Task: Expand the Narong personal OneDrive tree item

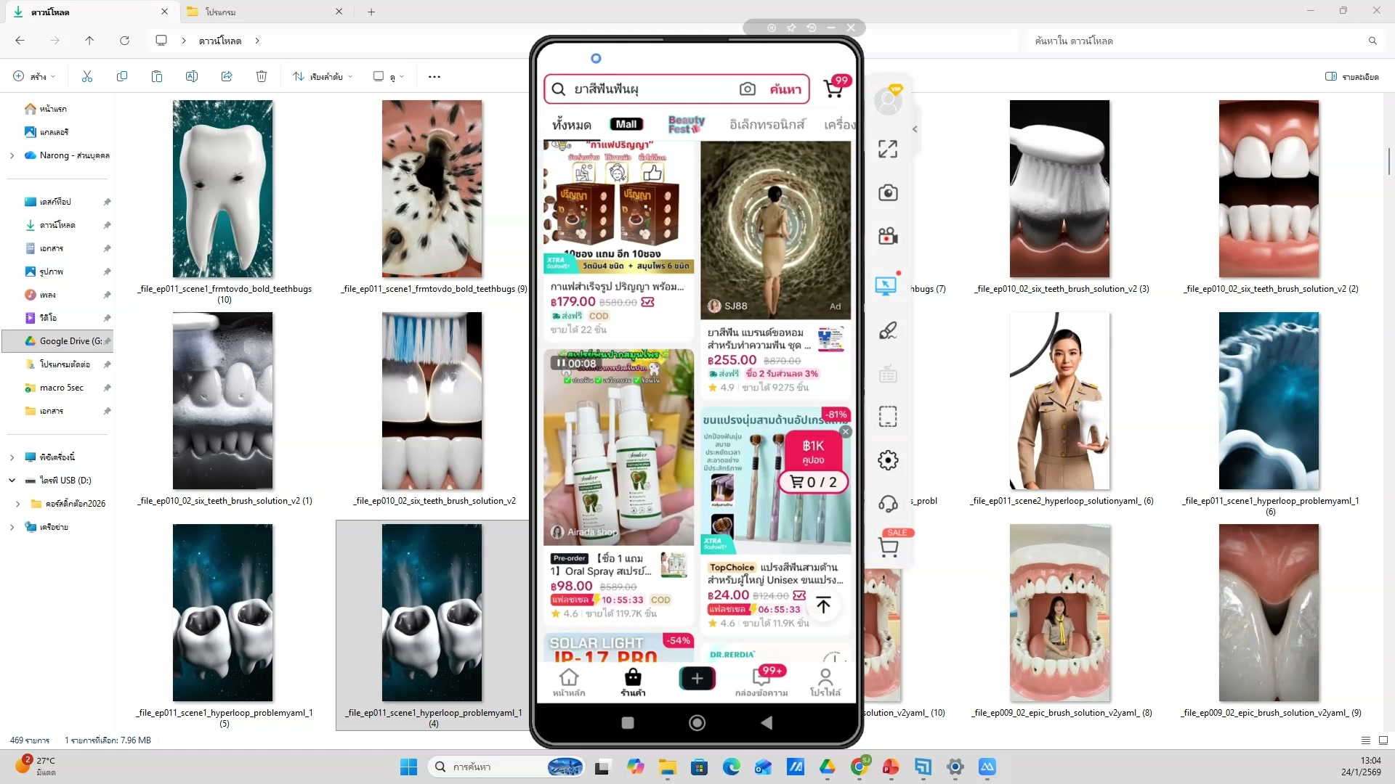Action: [12, 155]
